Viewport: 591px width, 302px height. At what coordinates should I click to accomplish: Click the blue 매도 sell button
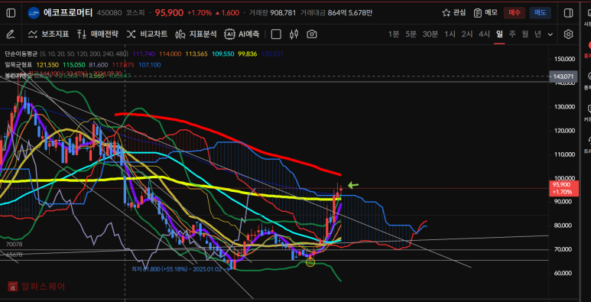click(x=540, y=13)
